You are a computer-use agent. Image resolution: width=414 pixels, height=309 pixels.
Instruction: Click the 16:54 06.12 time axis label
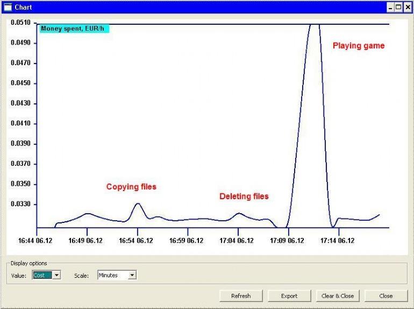(x=137, y=241)
